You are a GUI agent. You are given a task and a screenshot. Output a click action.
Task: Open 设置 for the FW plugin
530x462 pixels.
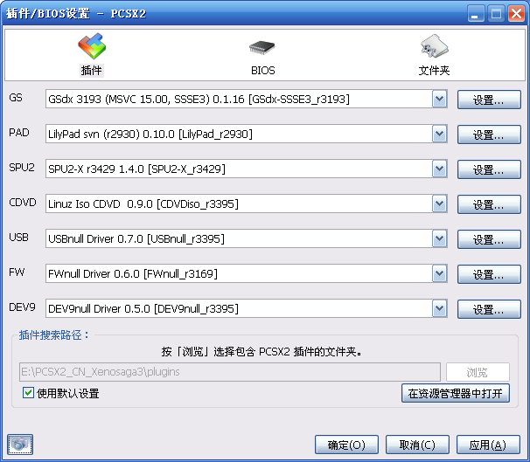(489, 274)
